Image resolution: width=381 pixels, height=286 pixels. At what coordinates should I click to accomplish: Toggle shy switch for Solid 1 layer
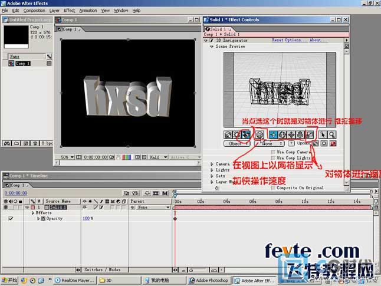pos(85,207)
